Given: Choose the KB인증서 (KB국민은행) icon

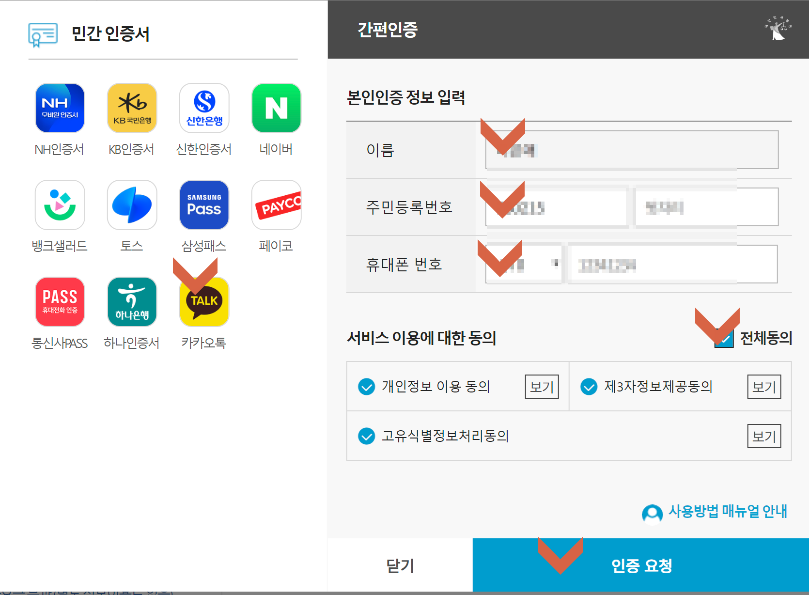Looking at the screenshot, I should 132,108.
